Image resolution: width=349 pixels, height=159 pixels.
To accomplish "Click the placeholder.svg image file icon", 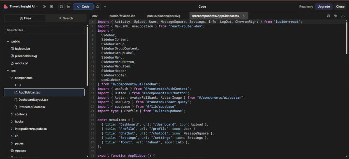I will click(12, 56).
